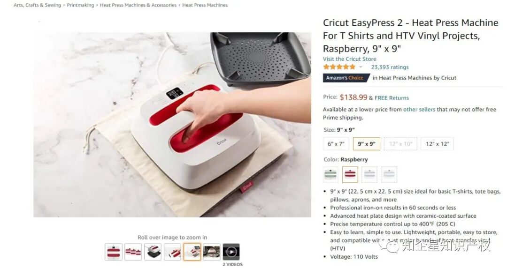Go to Arts, Crafts & Sewing breadcrumb
This screenshot has width=507, height=268.
coord(37,5)
